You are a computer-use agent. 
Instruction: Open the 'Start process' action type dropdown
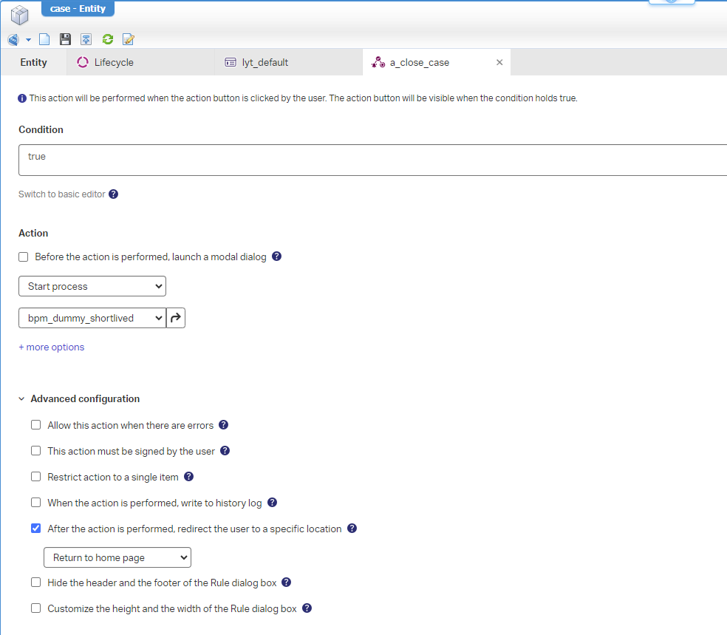coord(92,286)
